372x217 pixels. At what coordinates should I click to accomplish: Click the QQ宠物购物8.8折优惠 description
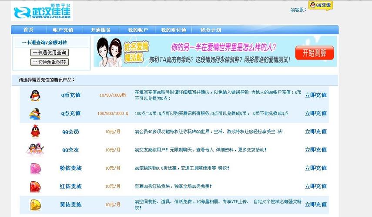(x=182, y=168)
